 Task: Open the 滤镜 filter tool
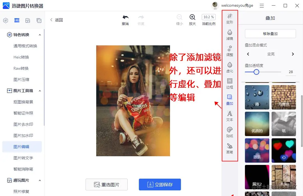click(229, 35)
